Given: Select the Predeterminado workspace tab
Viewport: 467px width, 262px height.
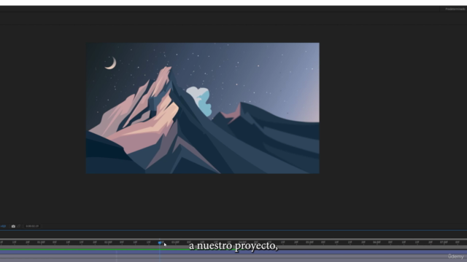Looking at the screenshot, I should pyautogui.click(x=455, y=9).
